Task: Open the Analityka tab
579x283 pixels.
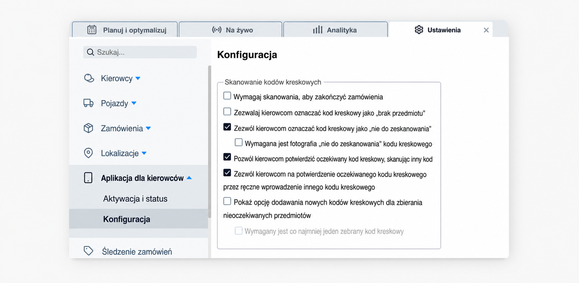Action: (x=335, y=30)
